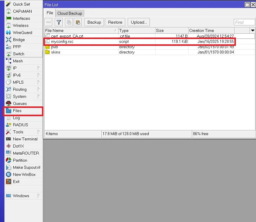
Task: Select the File tab
Action: 50,13
